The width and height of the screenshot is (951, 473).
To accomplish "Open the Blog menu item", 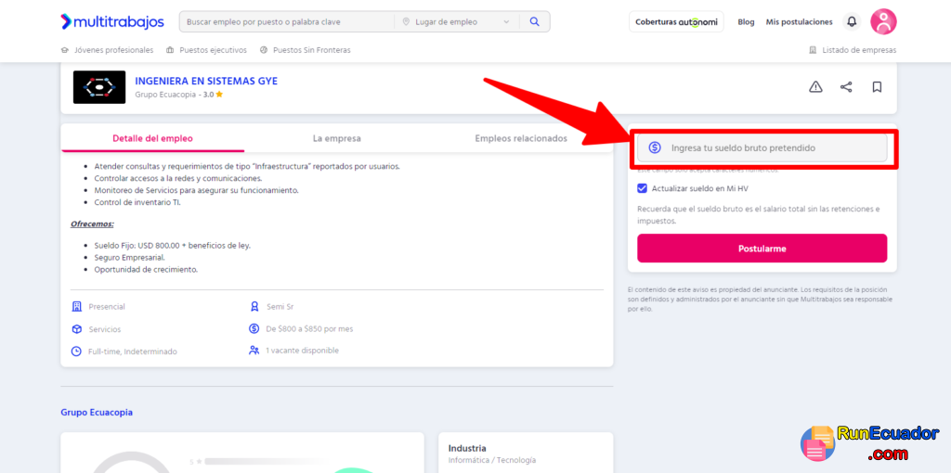I will 746,22.
